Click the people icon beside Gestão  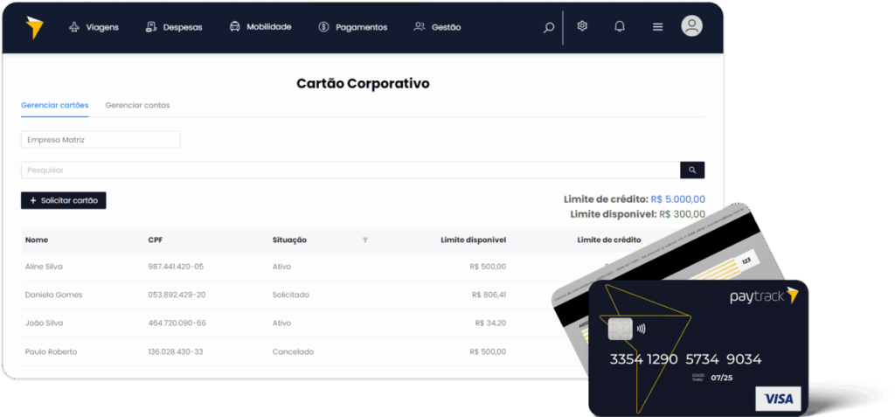pyautogui.click(x=420, y=27)
